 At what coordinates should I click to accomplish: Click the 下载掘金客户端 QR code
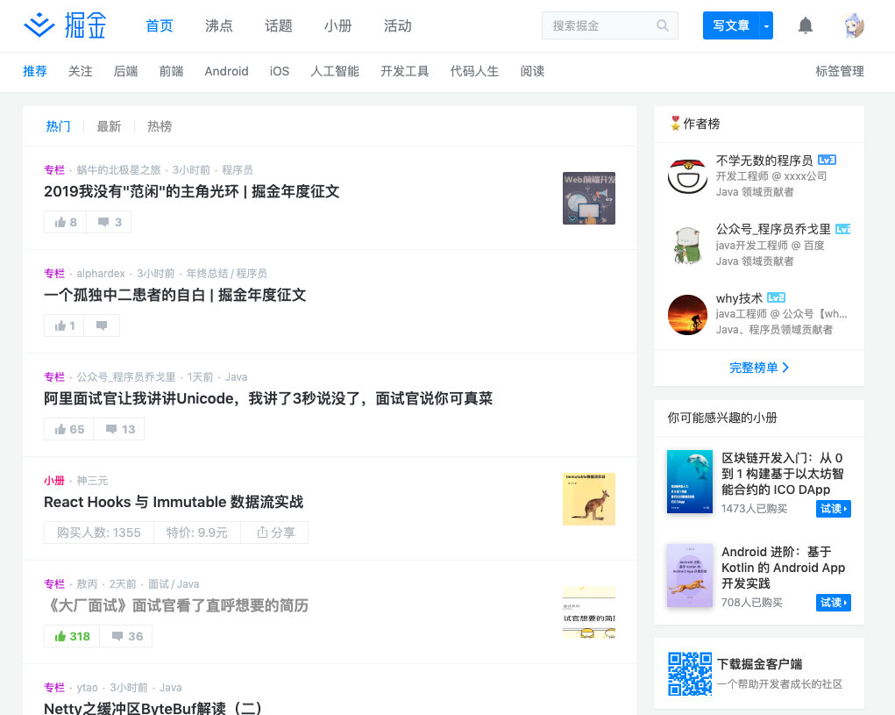(x=690, y=674)
